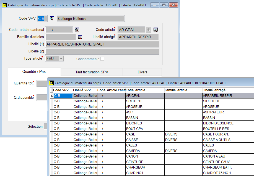Click the Libellé abrégé column header

tap(214, 90)
